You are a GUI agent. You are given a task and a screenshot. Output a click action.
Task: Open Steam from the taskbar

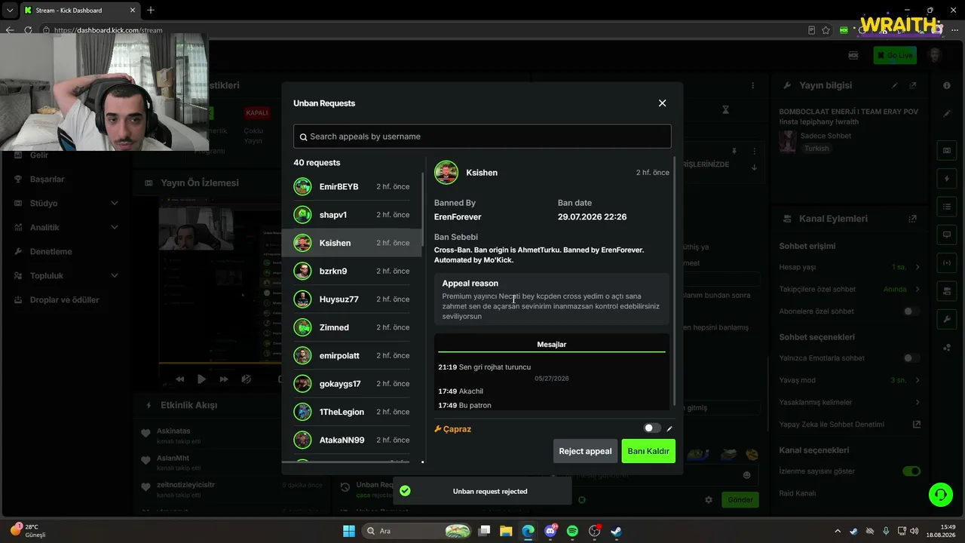pyautogui.click(x=616, y=531)
